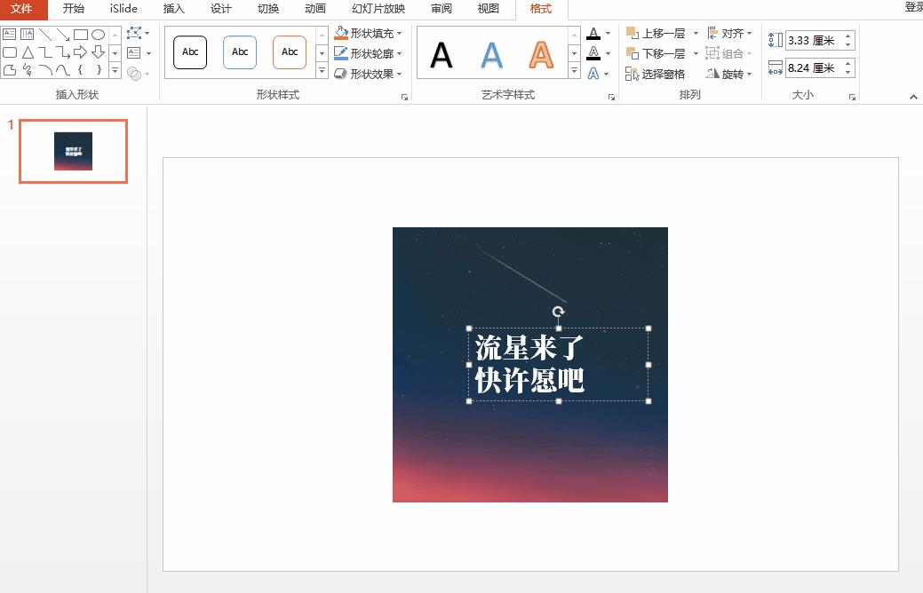
Task: Select the vertical text box shape
Action: 27,34
